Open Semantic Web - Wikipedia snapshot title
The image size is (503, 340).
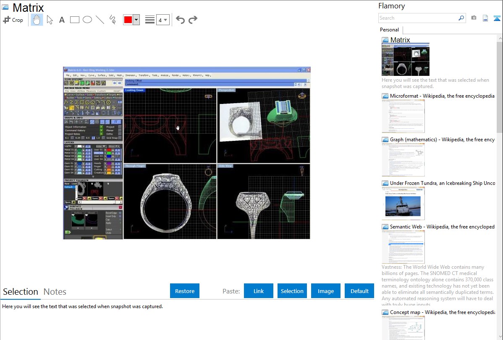tap(442, 226)
